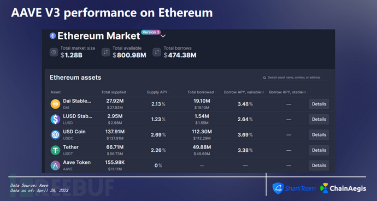Click the Borrow APY, variable info icon
The image size is (377, 201).
click(x=263, y=92)
